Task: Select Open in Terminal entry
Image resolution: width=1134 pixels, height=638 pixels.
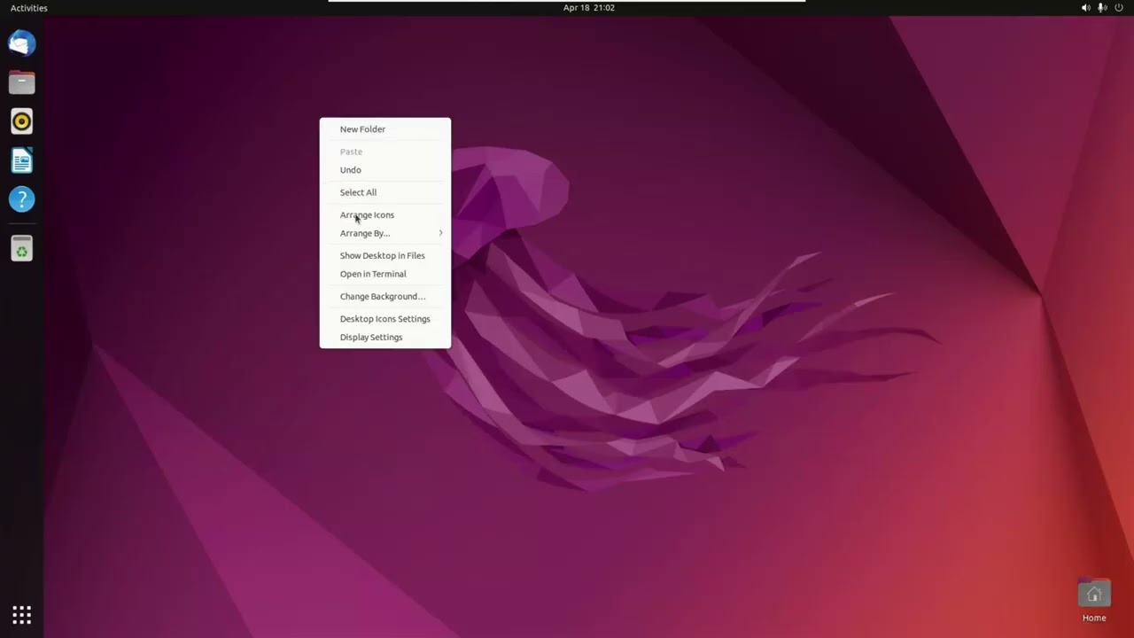Action: coord(384,275)
